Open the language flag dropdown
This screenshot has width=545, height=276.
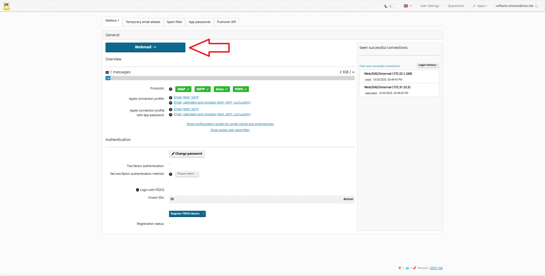(407, 6)
